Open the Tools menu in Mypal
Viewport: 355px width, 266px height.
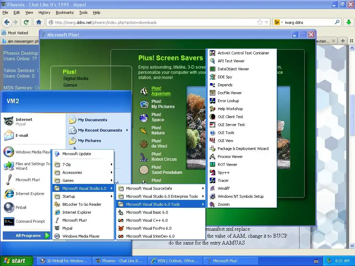pyautogui.click(x=83, y=12)
